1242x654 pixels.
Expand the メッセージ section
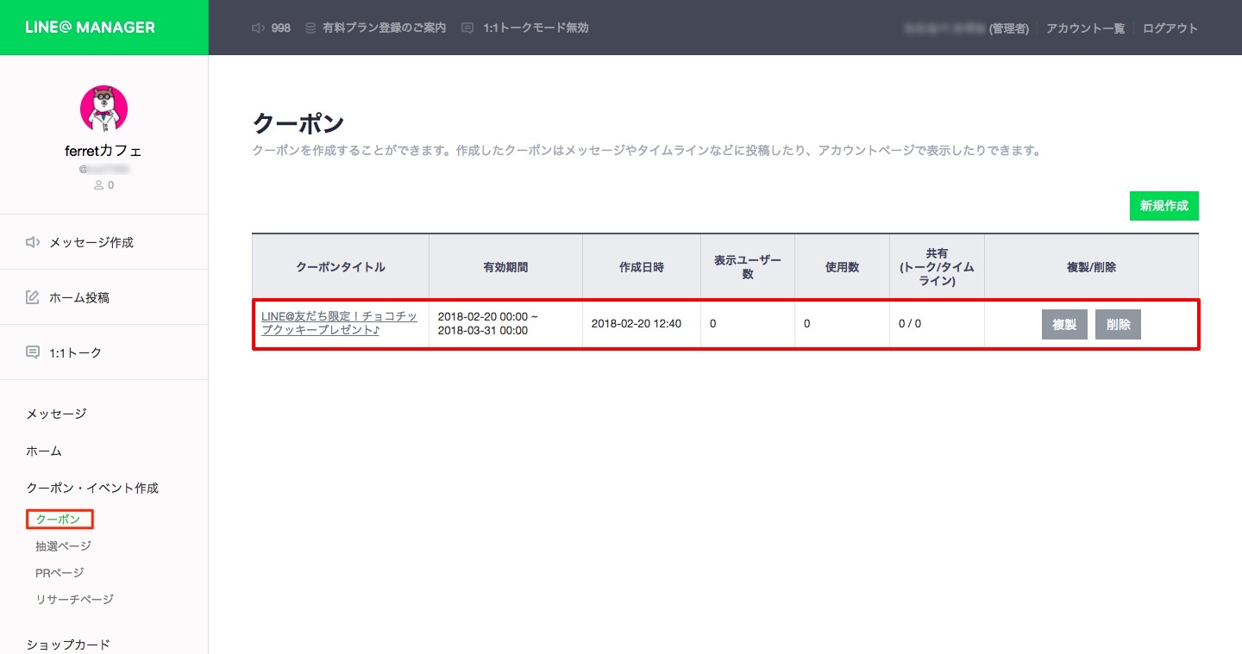(57, 414)
